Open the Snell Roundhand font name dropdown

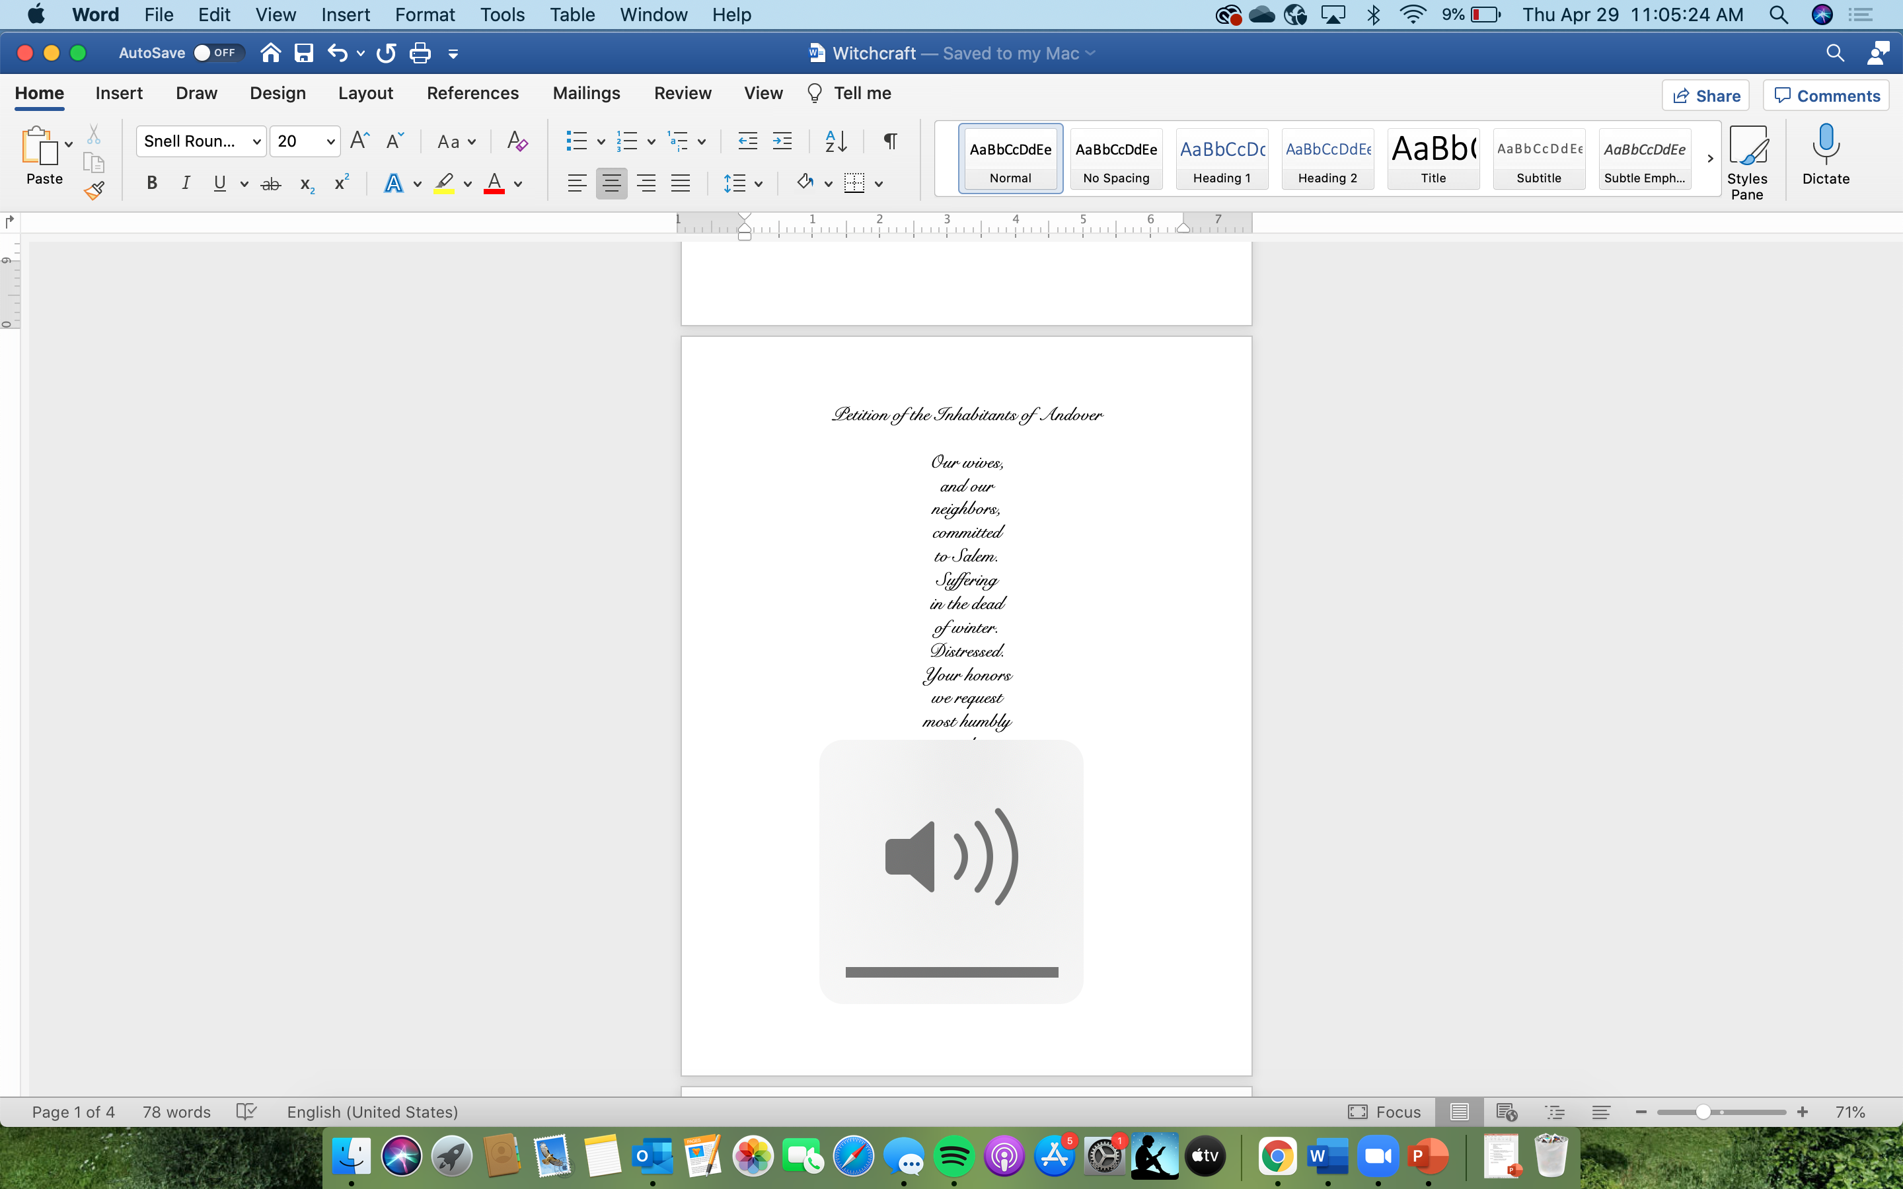[x=256, y=141]
